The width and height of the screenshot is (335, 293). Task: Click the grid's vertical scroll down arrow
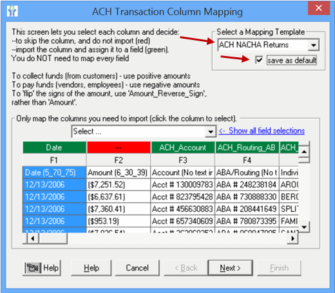(304, 227)
